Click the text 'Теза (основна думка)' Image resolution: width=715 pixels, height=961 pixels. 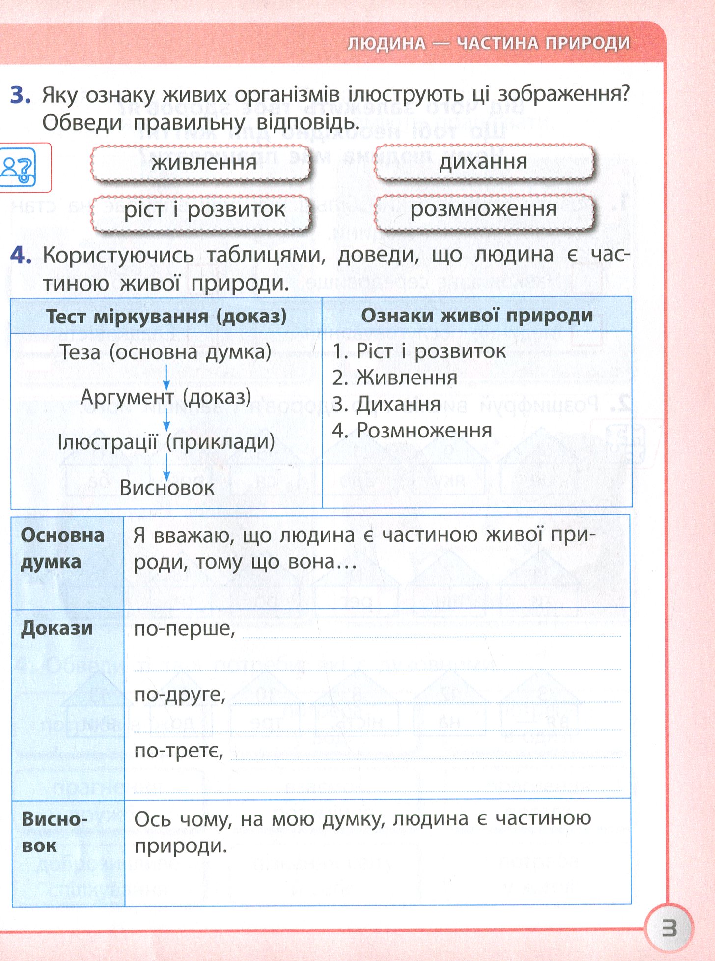click(x=165, y=352)
